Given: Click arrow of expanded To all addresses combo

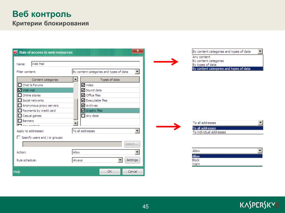Looking at the screenshot, I should tap(261, 123).
